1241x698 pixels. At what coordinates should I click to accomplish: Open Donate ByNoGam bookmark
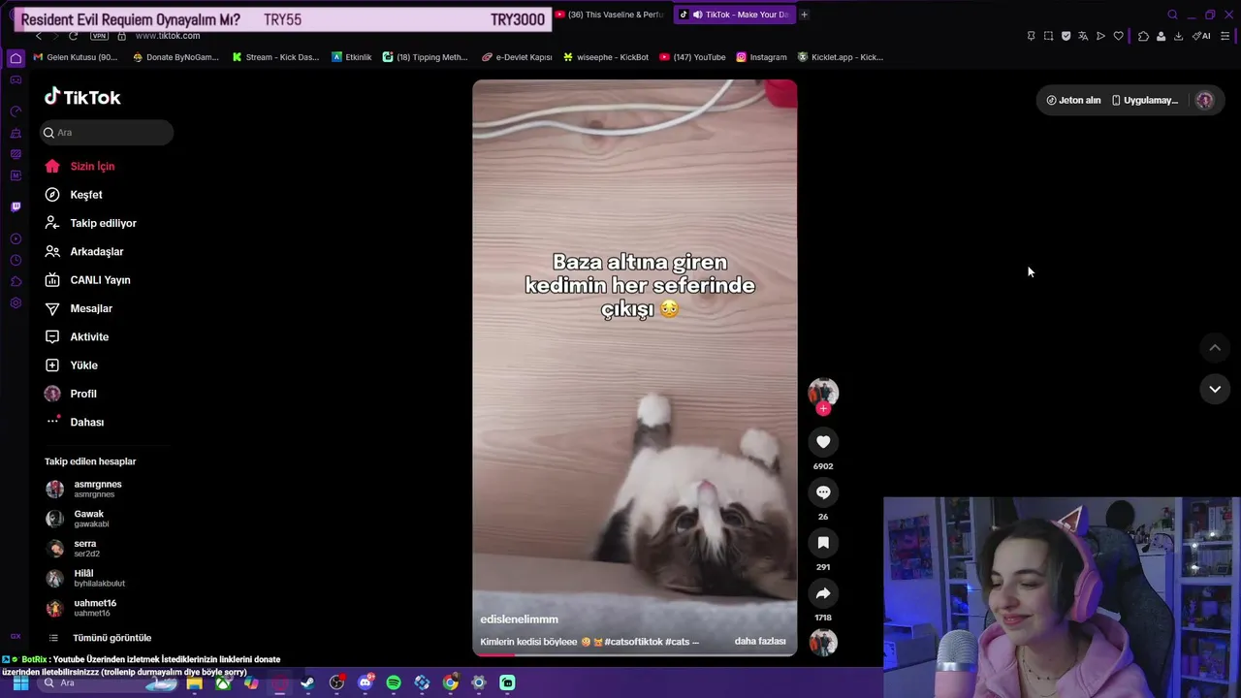(175, 57)
